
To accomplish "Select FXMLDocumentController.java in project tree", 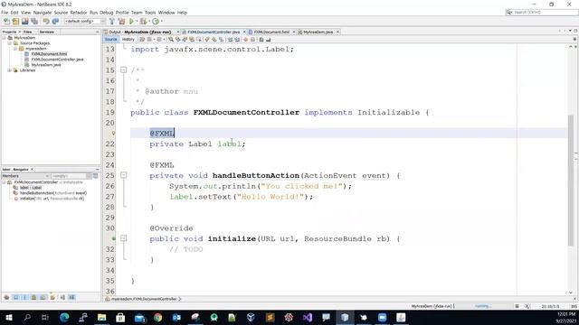I will click(x=57, y=60).
